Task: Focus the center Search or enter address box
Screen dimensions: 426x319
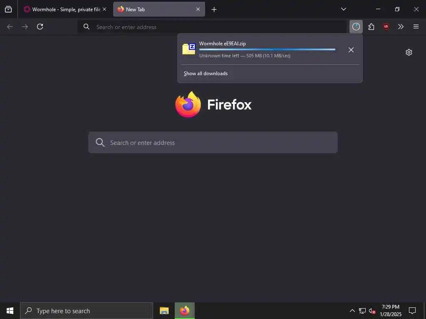Action: 213,143
